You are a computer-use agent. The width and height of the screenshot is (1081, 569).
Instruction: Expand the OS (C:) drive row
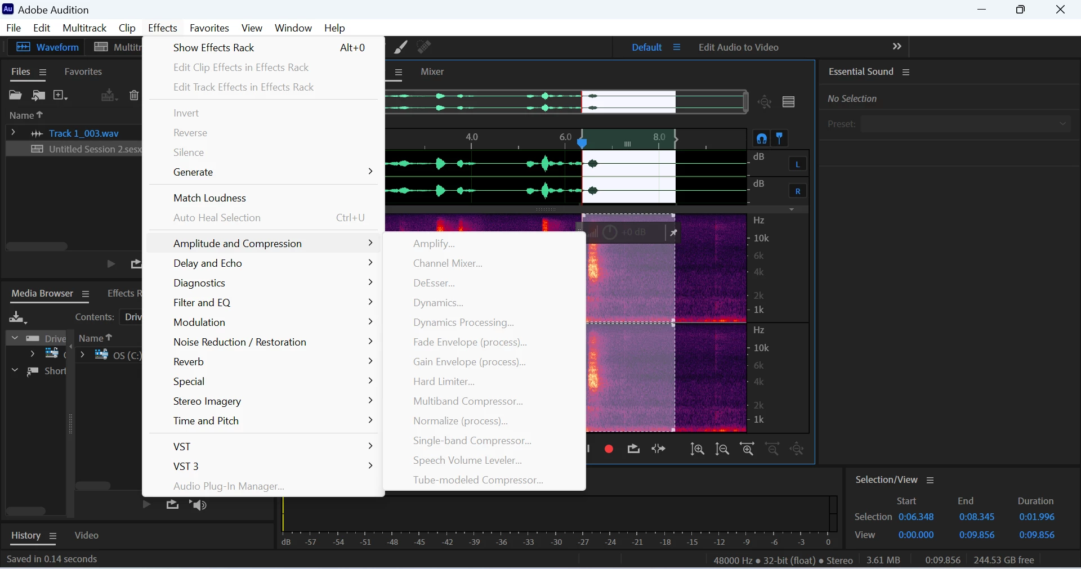pyautogui.click(x=82, y=356)
